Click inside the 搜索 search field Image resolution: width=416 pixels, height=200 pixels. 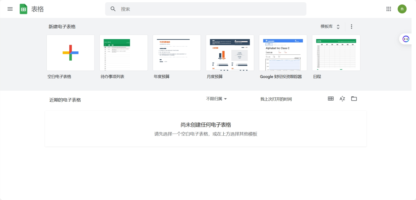(x=196, y=9)
